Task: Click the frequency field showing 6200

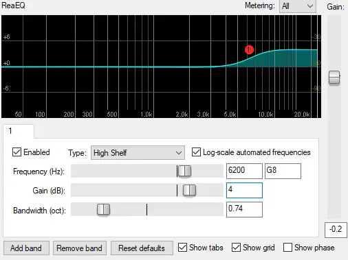Action: click(244, 171)
